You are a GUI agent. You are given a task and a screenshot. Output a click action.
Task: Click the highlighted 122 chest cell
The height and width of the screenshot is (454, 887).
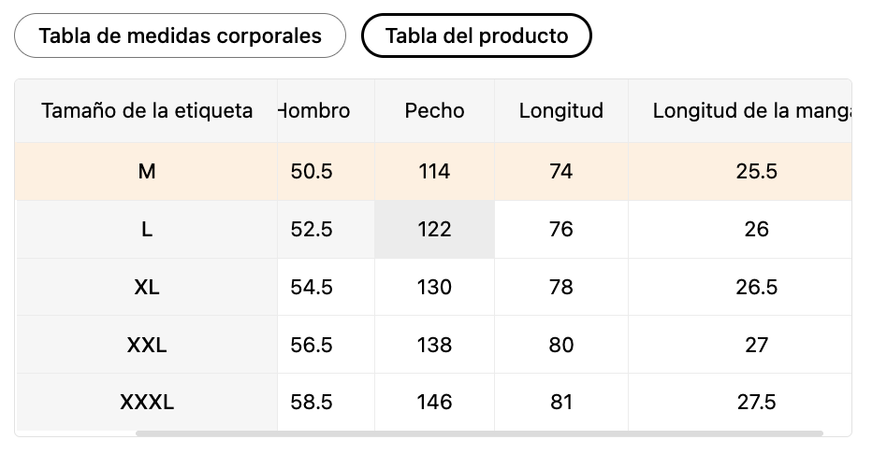[x=434, y=229]
